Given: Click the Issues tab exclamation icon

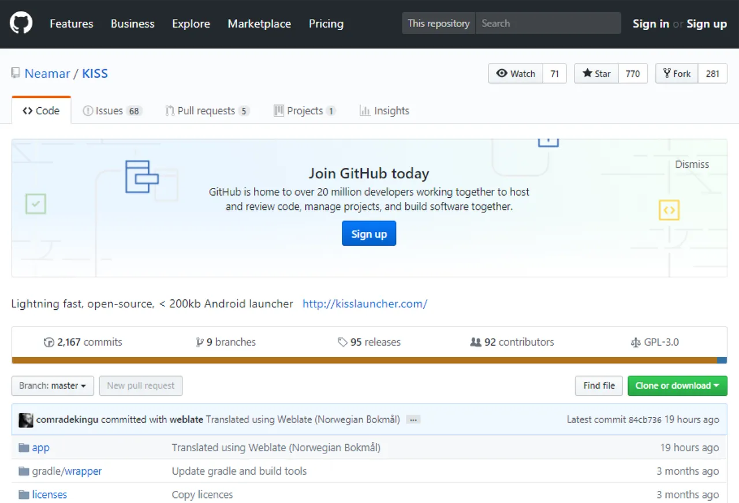Looking at the screenshot, I should tap(88, 111).
